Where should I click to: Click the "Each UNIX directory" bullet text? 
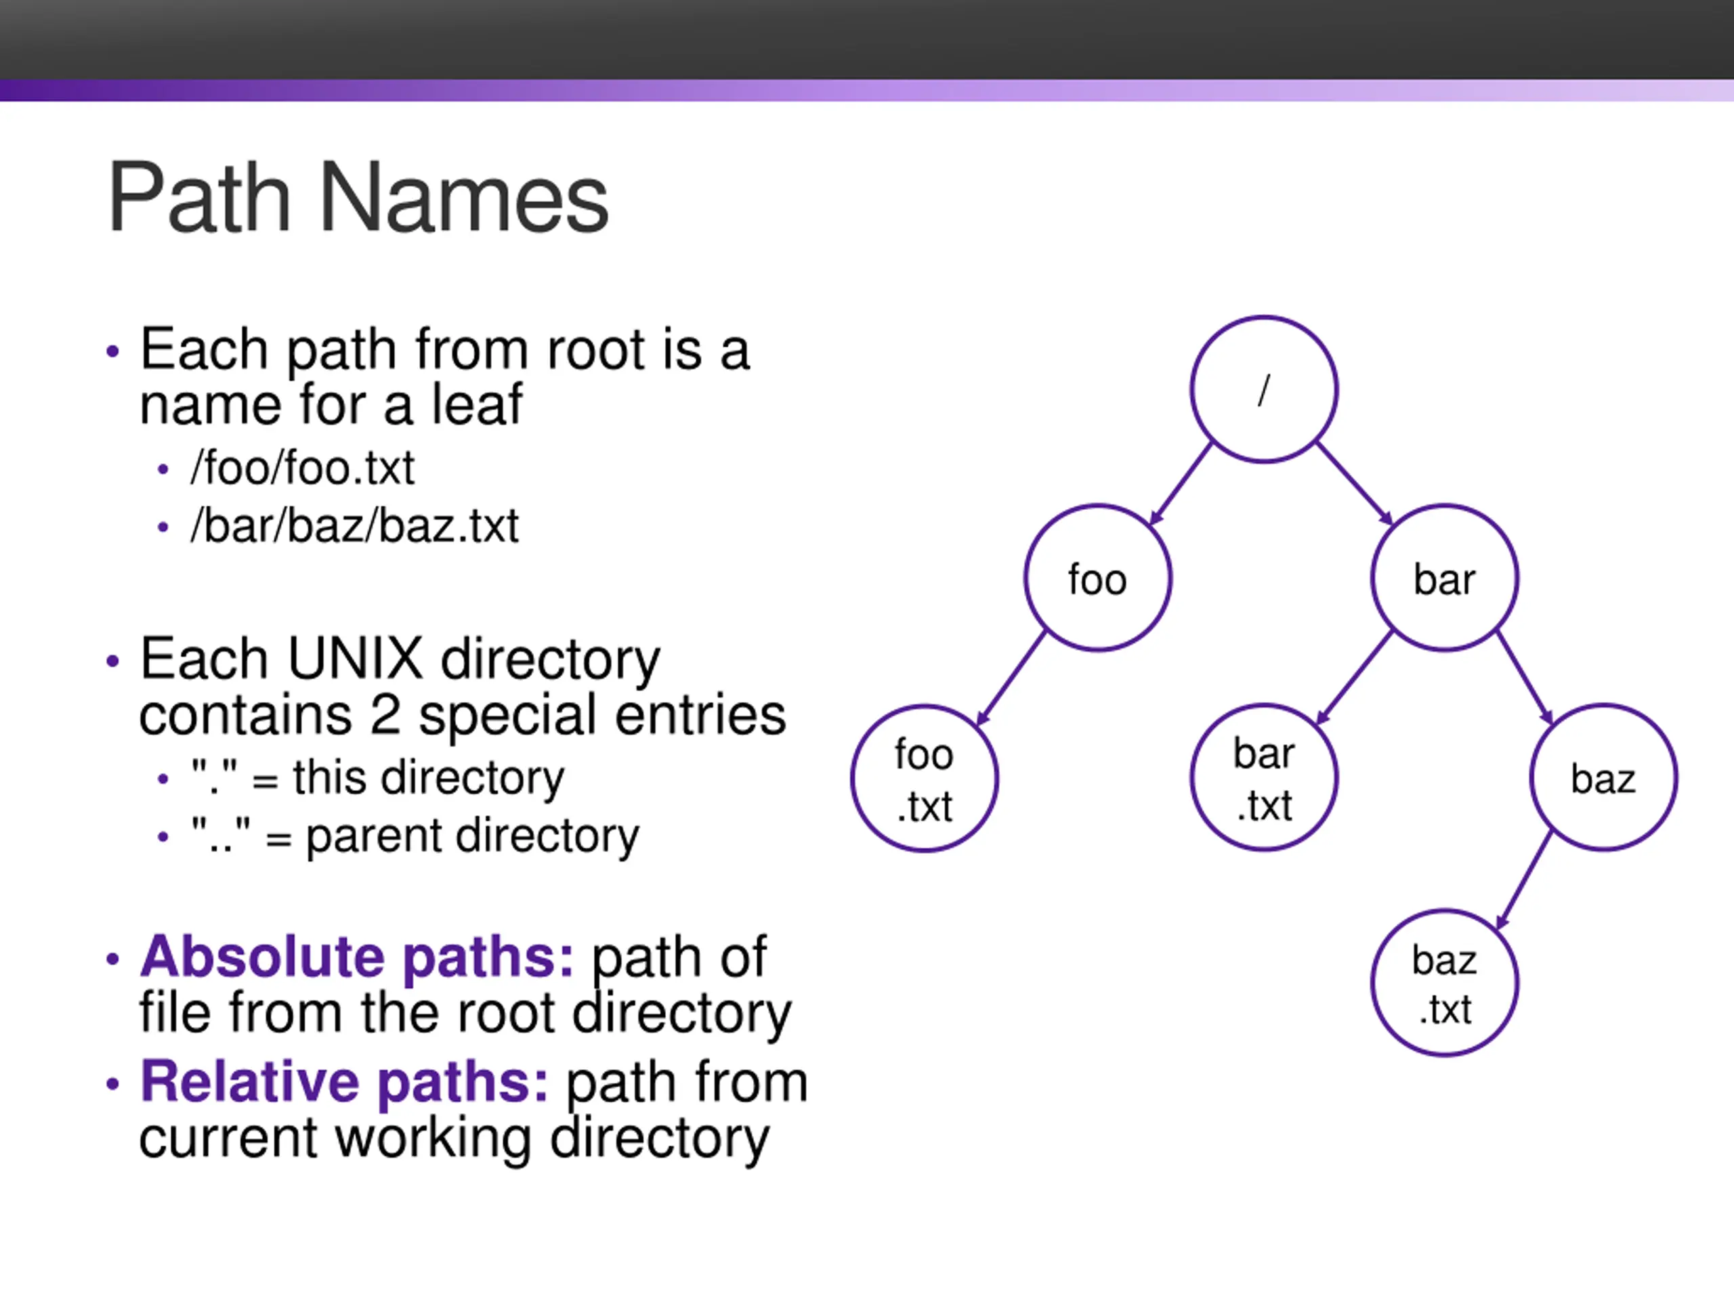[400, 658]
